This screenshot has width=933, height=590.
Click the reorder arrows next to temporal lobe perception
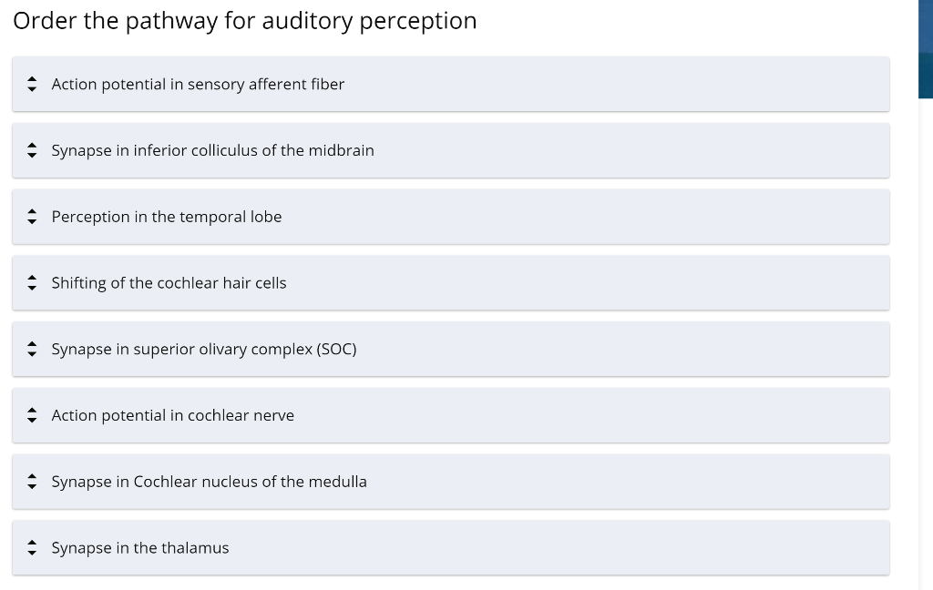tap(32, 217)
